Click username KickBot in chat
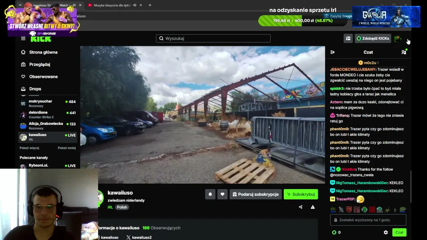 point(349,169)
